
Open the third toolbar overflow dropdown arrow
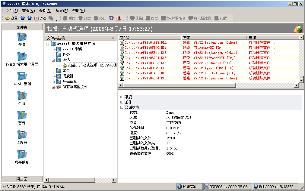231,20
